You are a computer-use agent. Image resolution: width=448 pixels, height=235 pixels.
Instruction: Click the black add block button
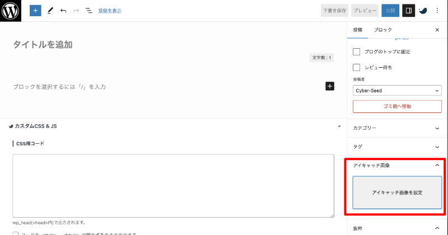pyautogui.click(x=330, y=86)
